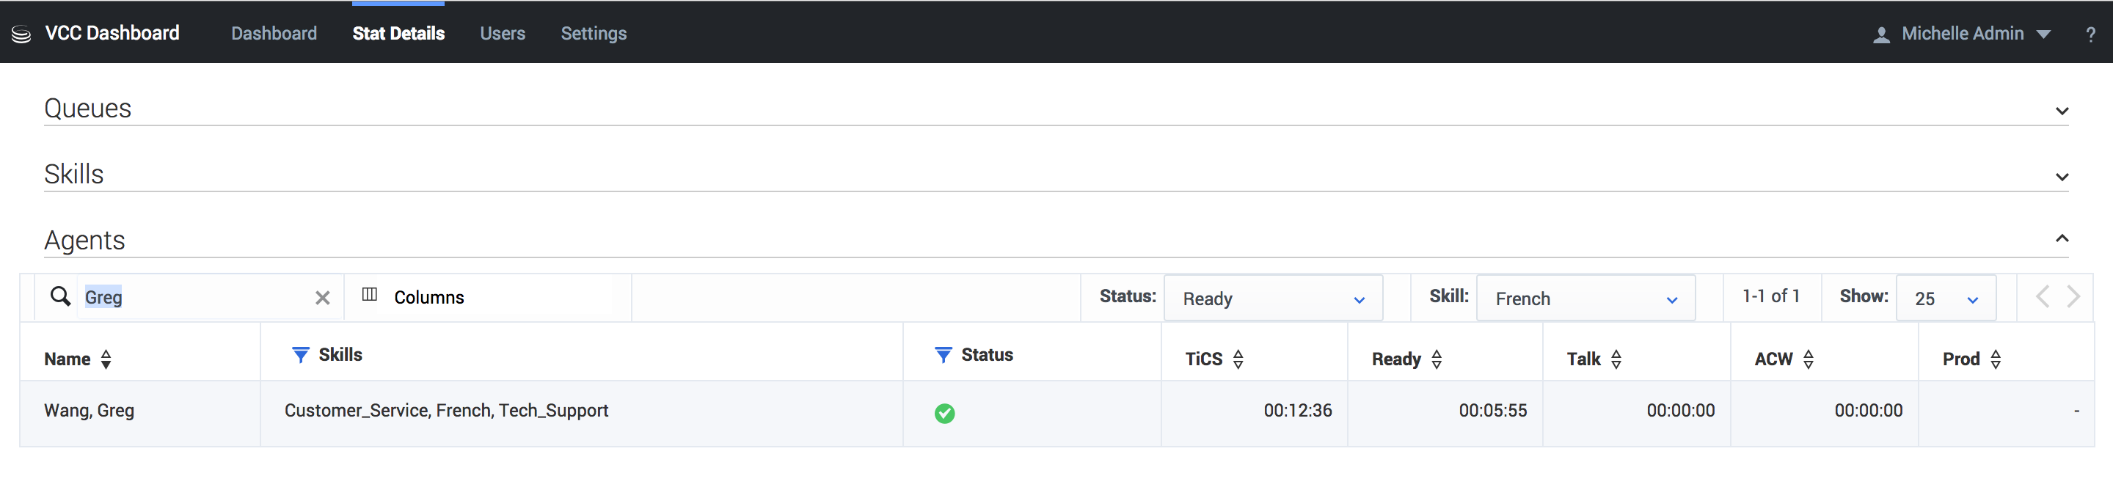Sort agents by TiCS column

[x=1238, y=359]
